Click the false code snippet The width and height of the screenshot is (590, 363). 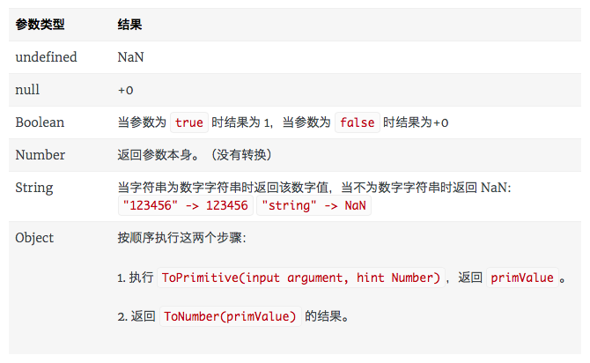(x=358, y=122)
